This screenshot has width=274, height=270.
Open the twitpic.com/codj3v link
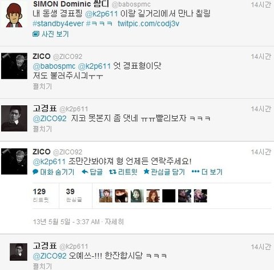(x=148, y=23)
